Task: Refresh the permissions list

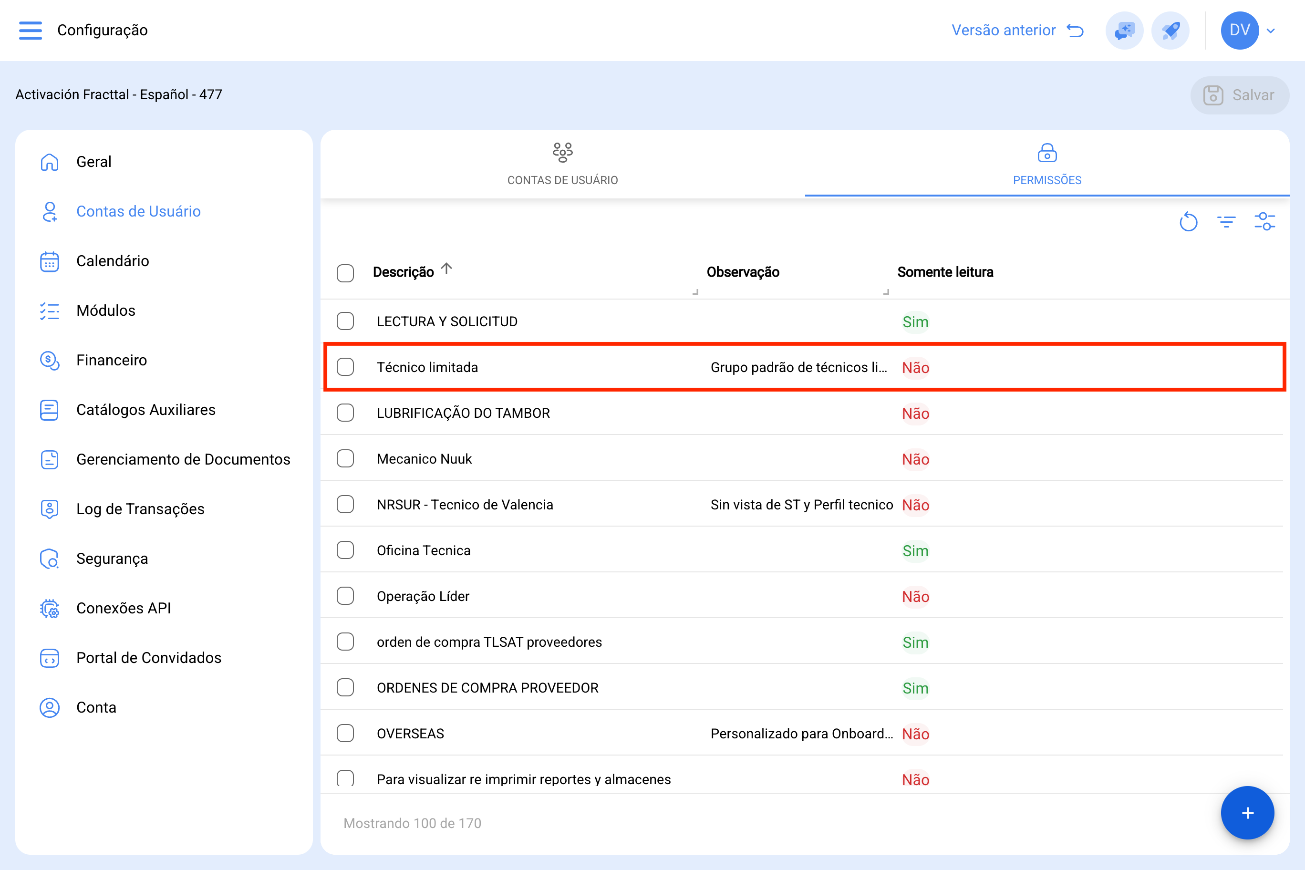Action: (x=1189, y=222)
